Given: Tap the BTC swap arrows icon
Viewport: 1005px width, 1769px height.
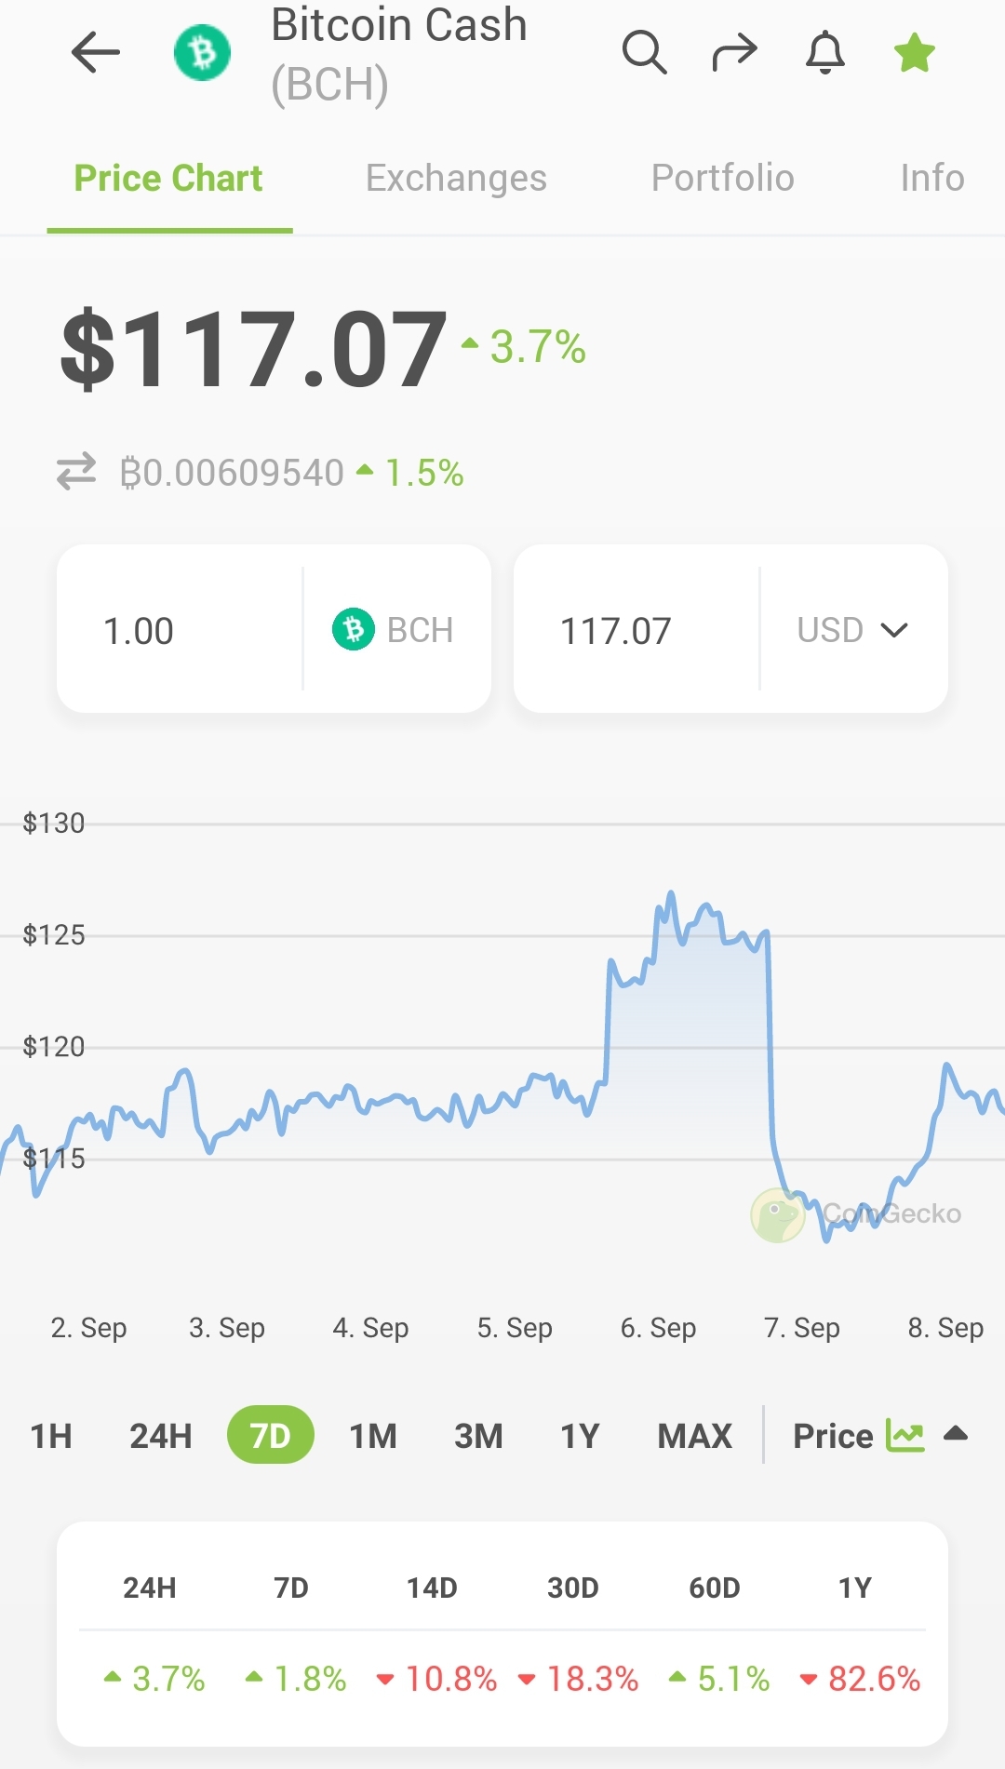Looking at the screenshot, I should point(76,471).
